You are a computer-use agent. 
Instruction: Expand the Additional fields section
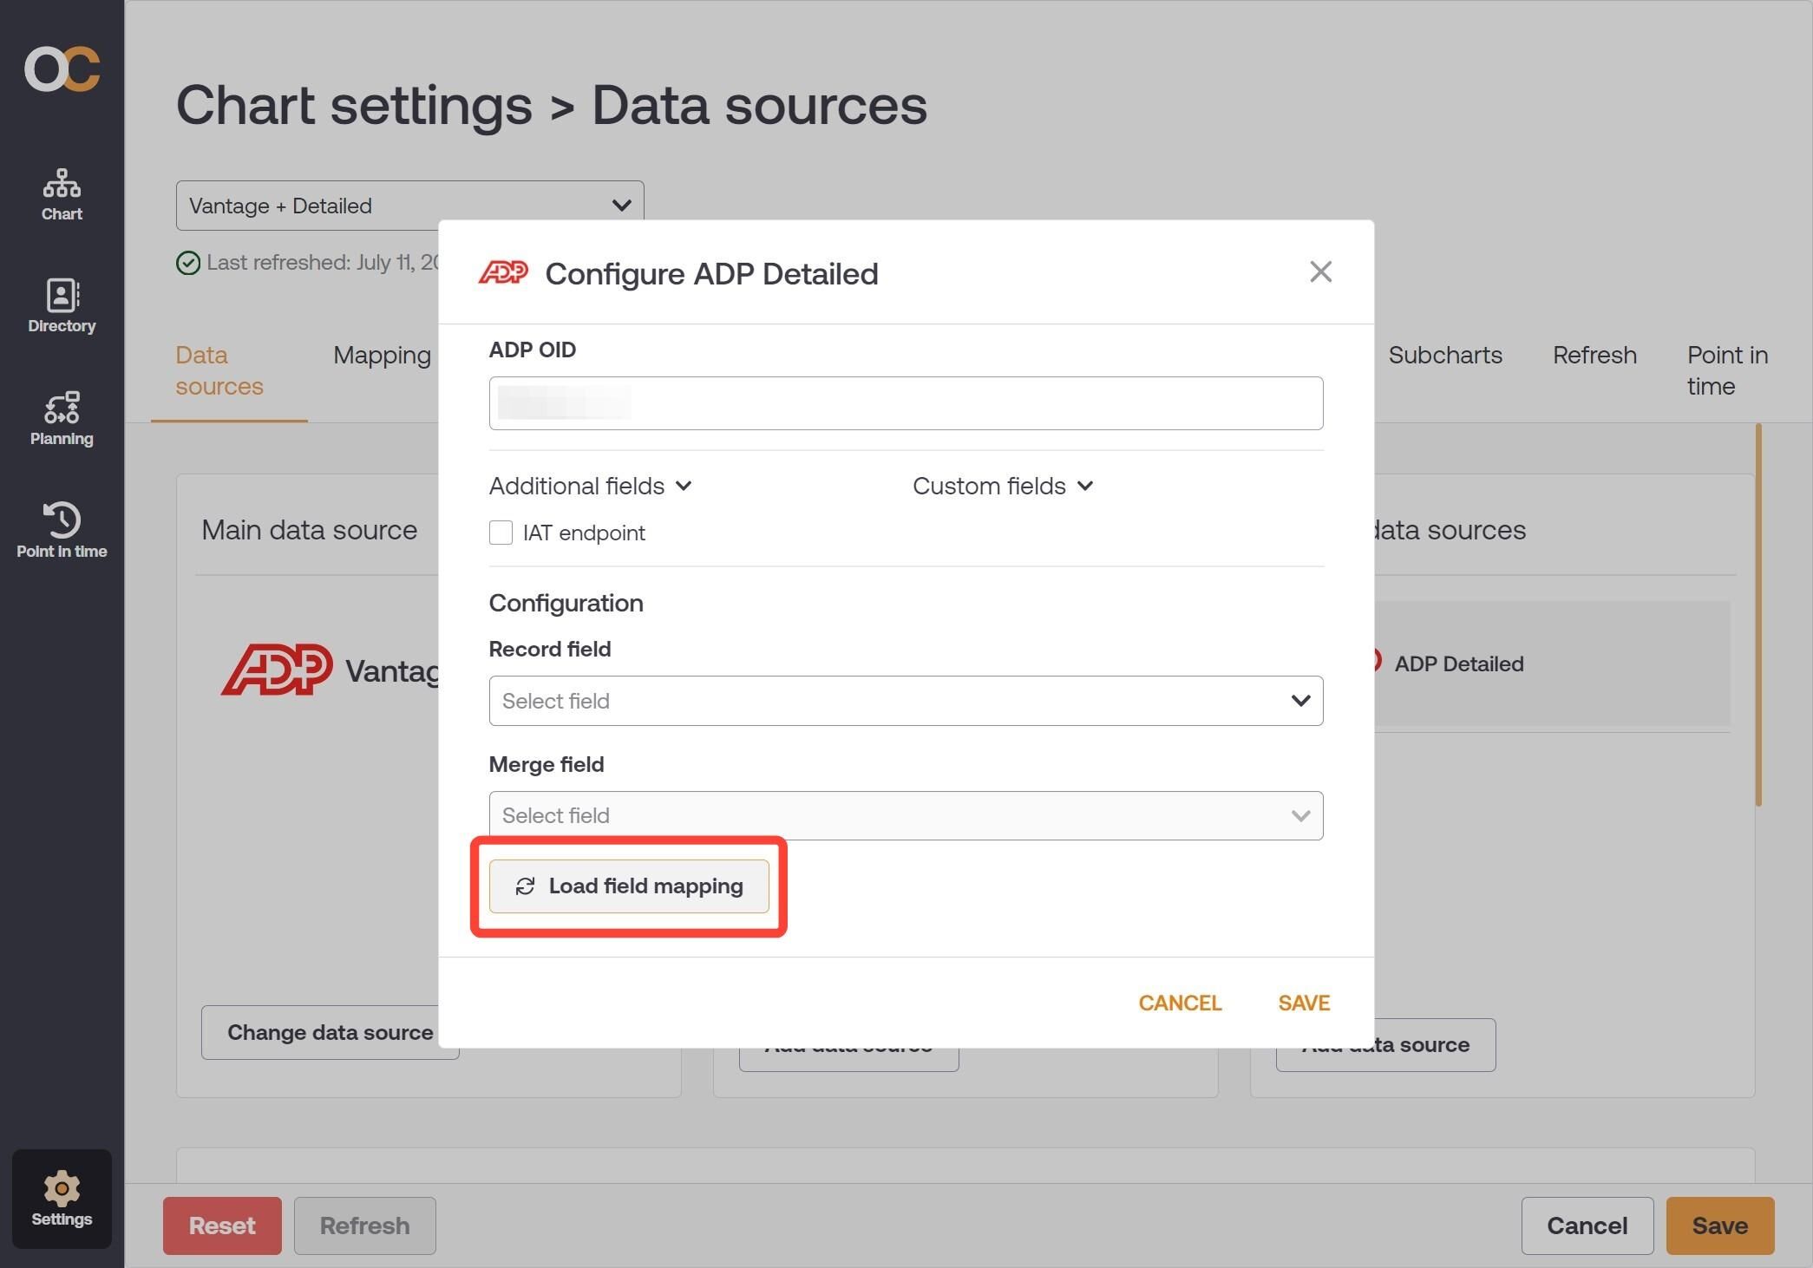point(590,486)
